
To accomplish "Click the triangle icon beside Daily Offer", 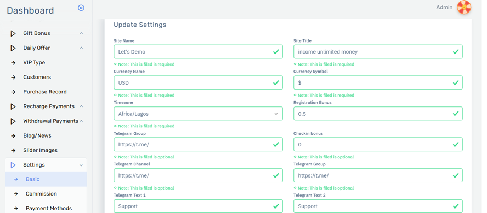I will (13, 48).
